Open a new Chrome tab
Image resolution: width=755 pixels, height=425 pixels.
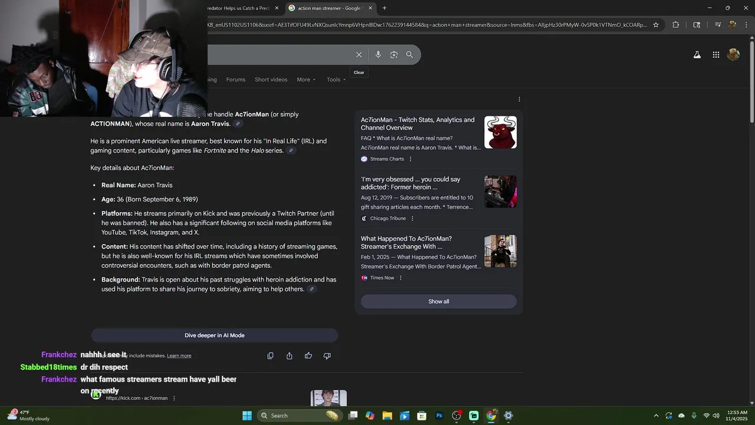click(x=385, y=8)
